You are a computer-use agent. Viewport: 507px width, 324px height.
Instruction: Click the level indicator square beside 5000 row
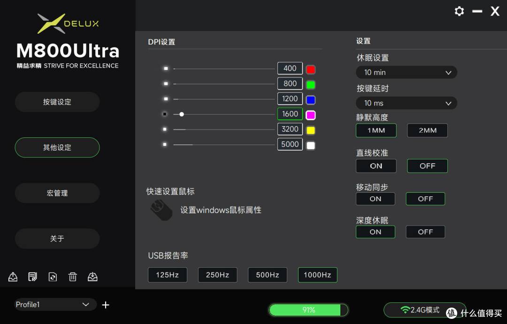165,144
